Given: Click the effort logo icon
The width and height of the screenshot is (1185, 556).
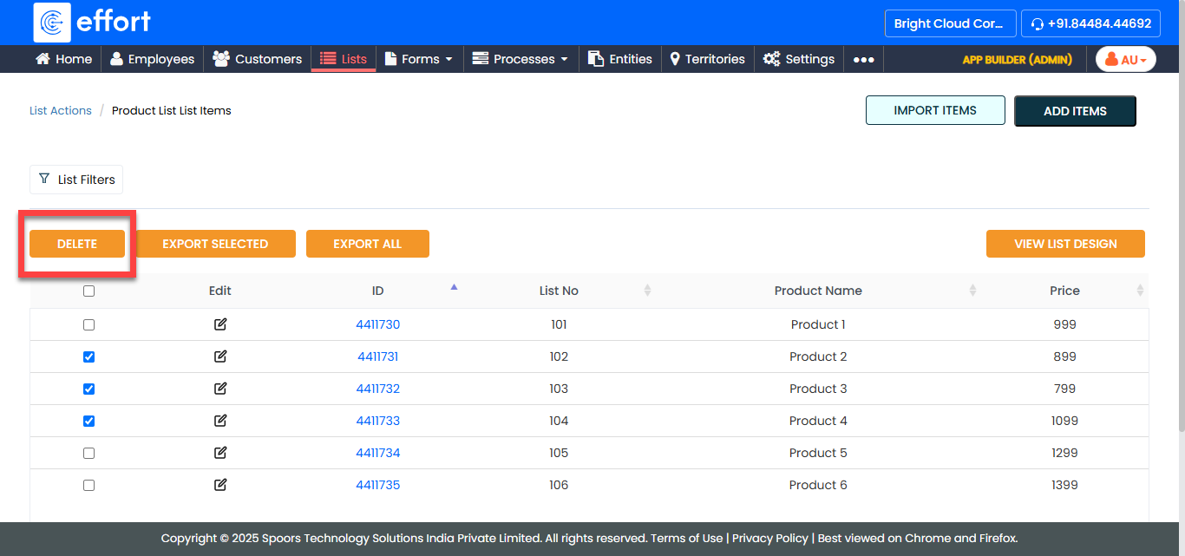Looking at the screenshot, I should (x=52, y=23).
